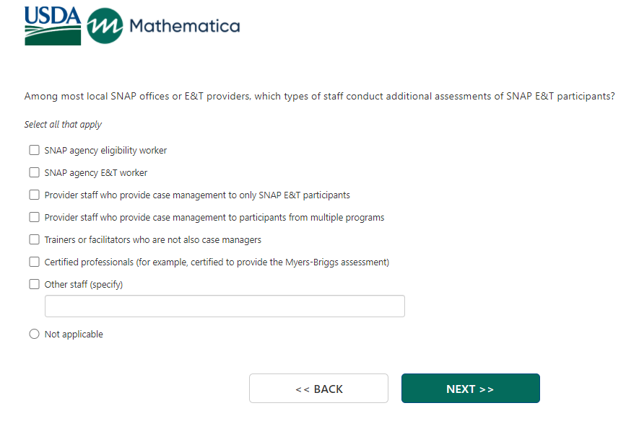Click the 'Certified professionals' option label text
The height and width of the screenshot is (429, 626).
pos(217,262)
